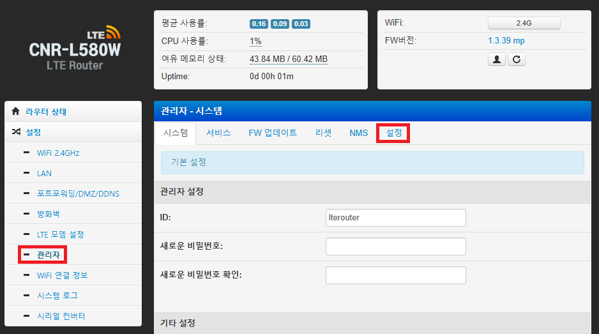The height and width of the screenshot is (334, 599).
Task: Open 방화벽 settings page
Action: pos(48,214)
